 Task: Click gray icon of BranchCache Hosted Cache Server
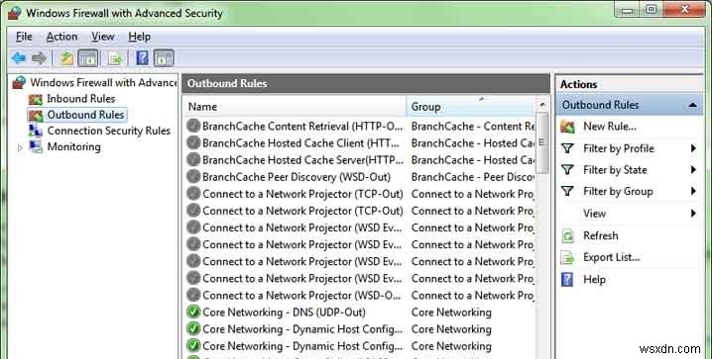[193, 160]
